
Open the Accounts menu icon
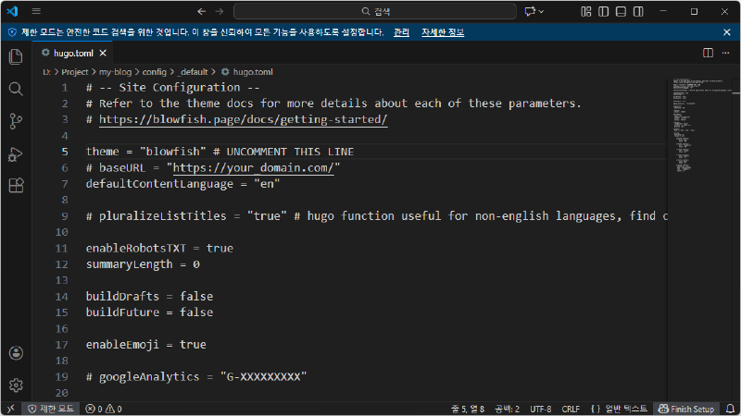click(15, 353)
